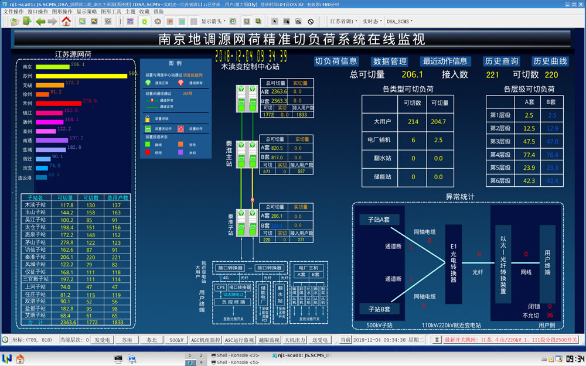Click the green Q toolbar icon
Viewport: 586px width, 366px height.
point(182,22)
